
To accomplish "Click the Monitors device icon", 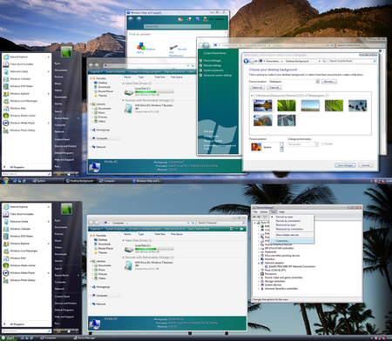I will (x=262, y=259).
